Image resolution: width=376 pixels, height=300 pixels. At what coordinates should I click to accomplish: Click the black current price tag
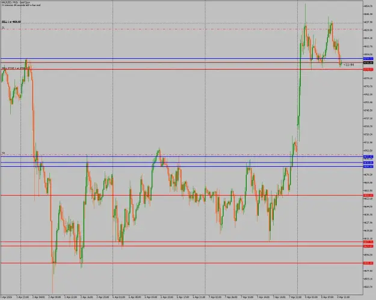point(368,62)
